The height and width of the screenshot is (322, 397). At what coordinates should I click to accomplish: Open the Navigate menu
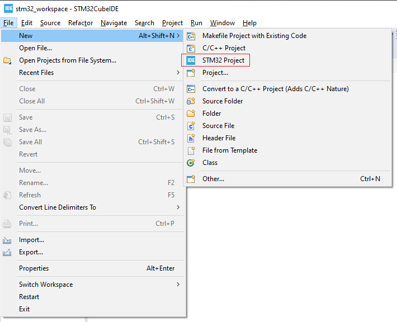tap(114, 23)
